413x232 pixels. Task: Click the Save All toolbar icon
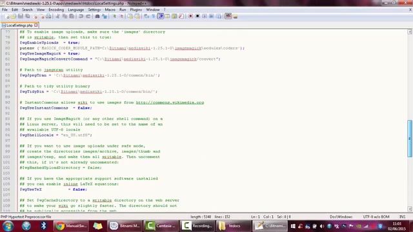coord(28,16)
